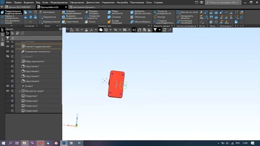The width and height of the screenshot is (260, 146).
Task: Open File Explorer from taskbar
Action: (x=24, y=143)
